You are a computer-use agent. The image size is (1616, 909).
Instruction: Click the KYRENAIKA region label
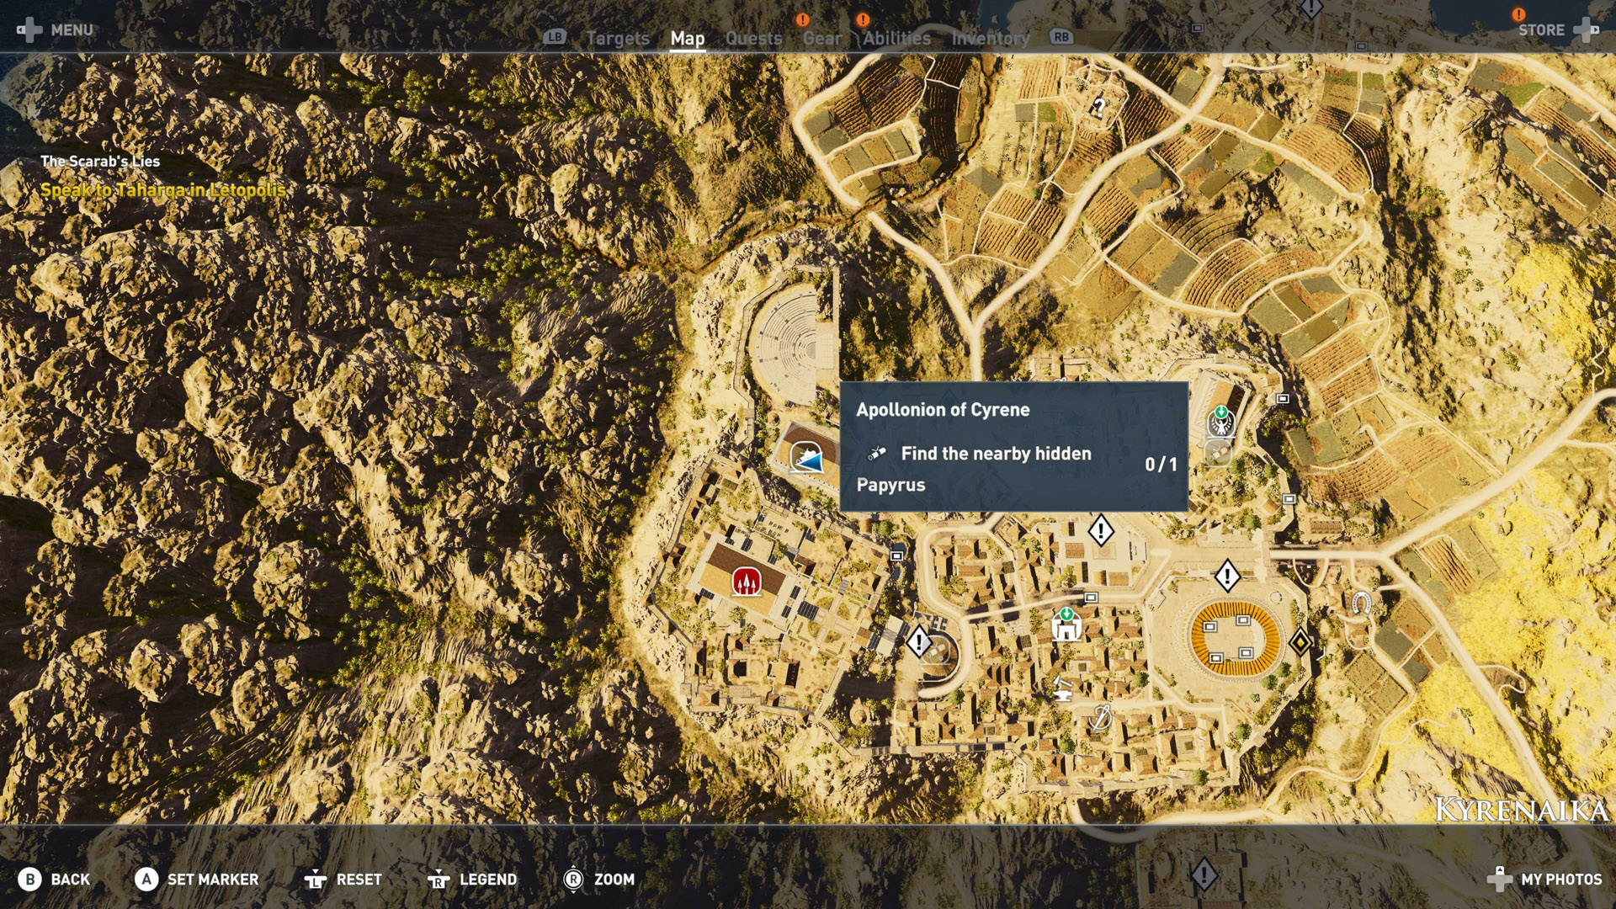click(1521, 810)
